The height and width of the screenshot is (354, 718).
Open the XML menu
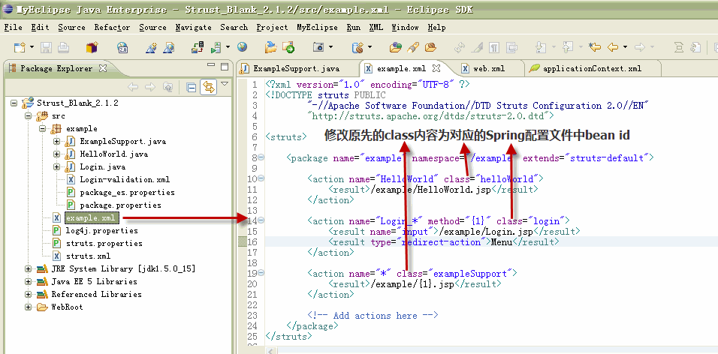(376, 28)
